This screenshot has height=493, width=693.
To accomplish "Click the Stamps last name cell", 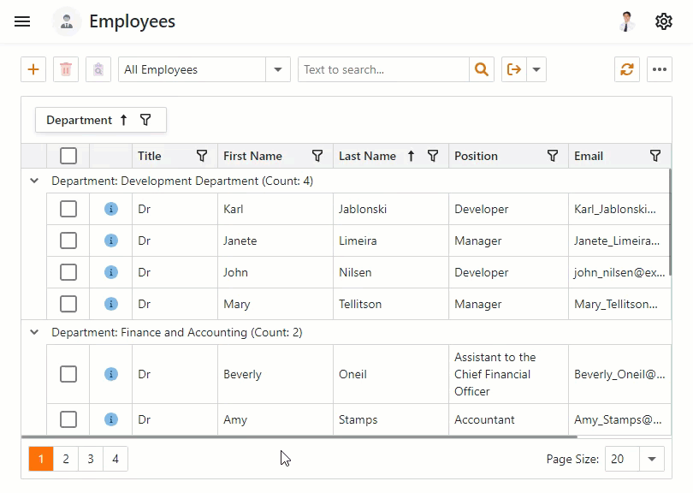I will point(391,419).
